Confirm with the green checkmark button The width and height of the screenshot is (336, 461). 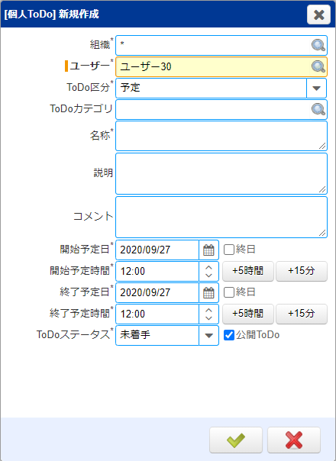tap(236, 440)
